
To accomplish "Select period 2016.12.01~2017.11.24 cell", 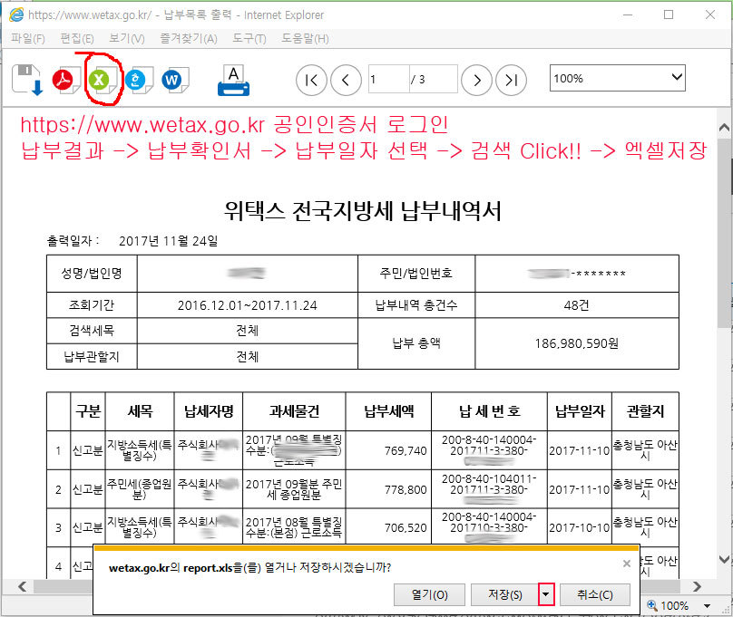I will [x=248, y=305].
